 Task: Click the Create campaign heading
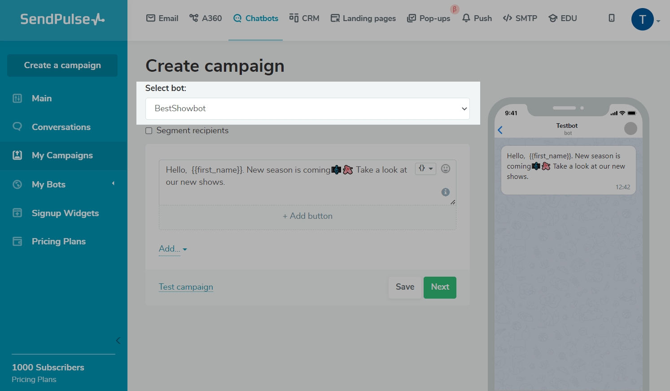[x=215, y=66]
